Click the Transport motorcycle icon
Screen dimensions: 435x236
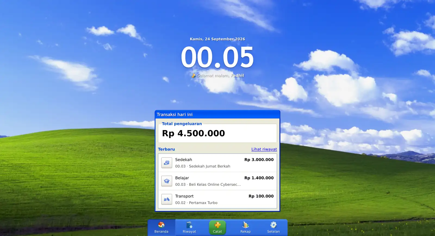167,199
